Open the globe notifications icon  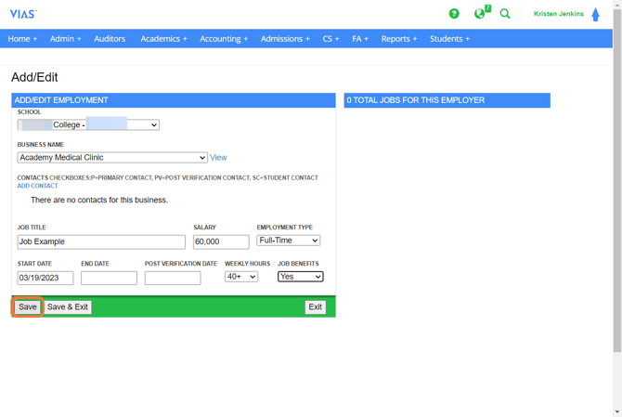coord(480,14)
